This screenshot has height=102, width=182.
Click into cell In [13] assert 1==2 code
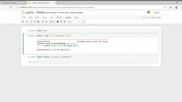point(97,36)
